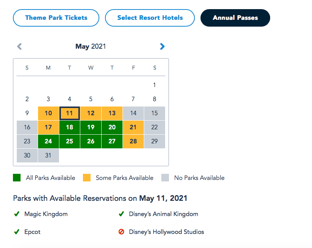Click green checkmark beside Epcot

pos(17,232)
